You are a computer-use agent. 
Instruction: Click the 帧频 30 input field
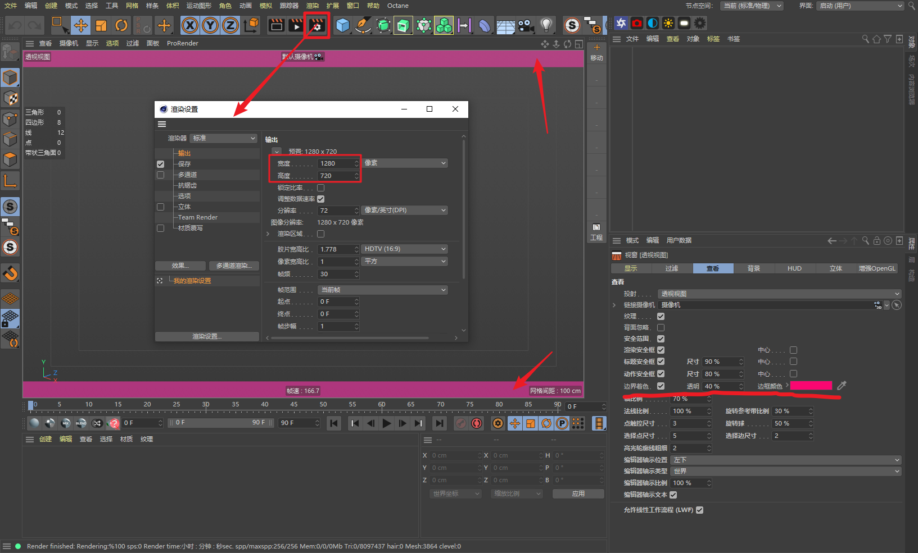(337, 274)
